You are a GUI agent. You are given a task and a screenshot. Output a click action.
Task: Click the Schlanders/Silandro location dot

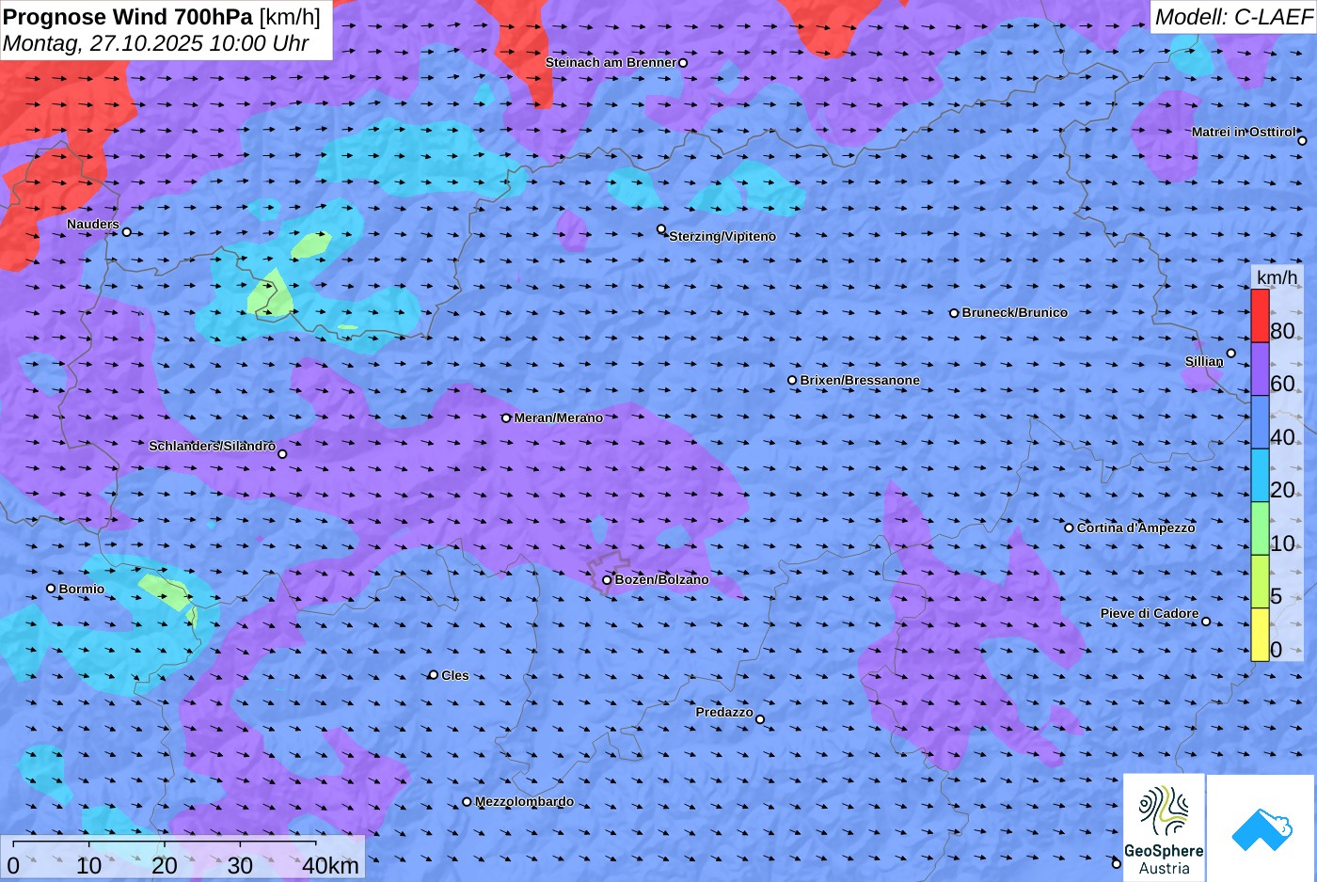click(282, 454)
